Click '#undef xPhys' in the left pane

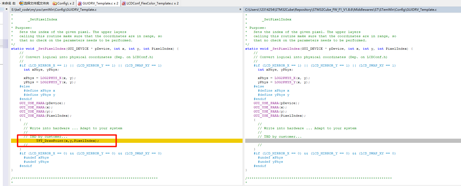tap(36, 157)
